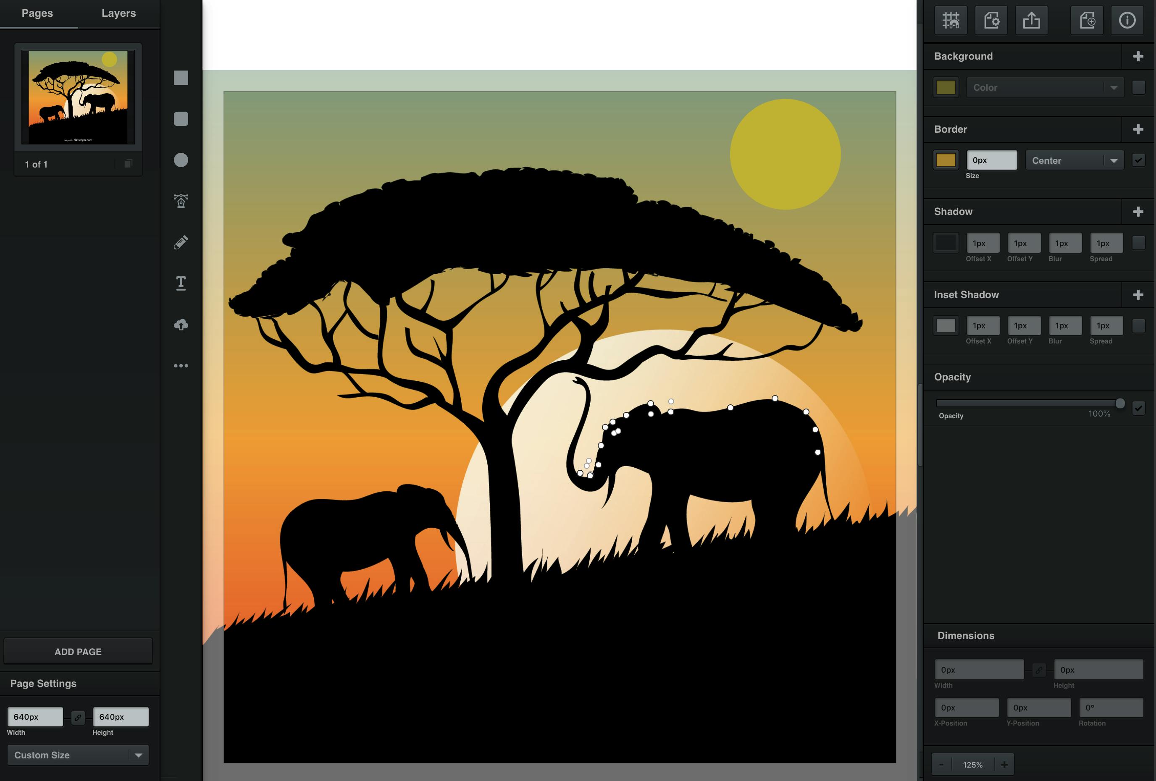The height and width of the screenshot is (781, 1156).
Task: Enable the Shadow checkbox
Action: (x=1138, y=243)
